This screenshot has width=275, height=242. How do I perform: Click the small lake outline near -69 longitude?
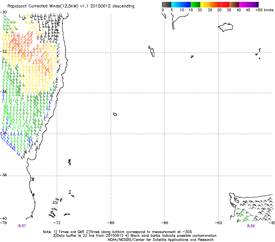pyautogui.click(x=115, y=114)
